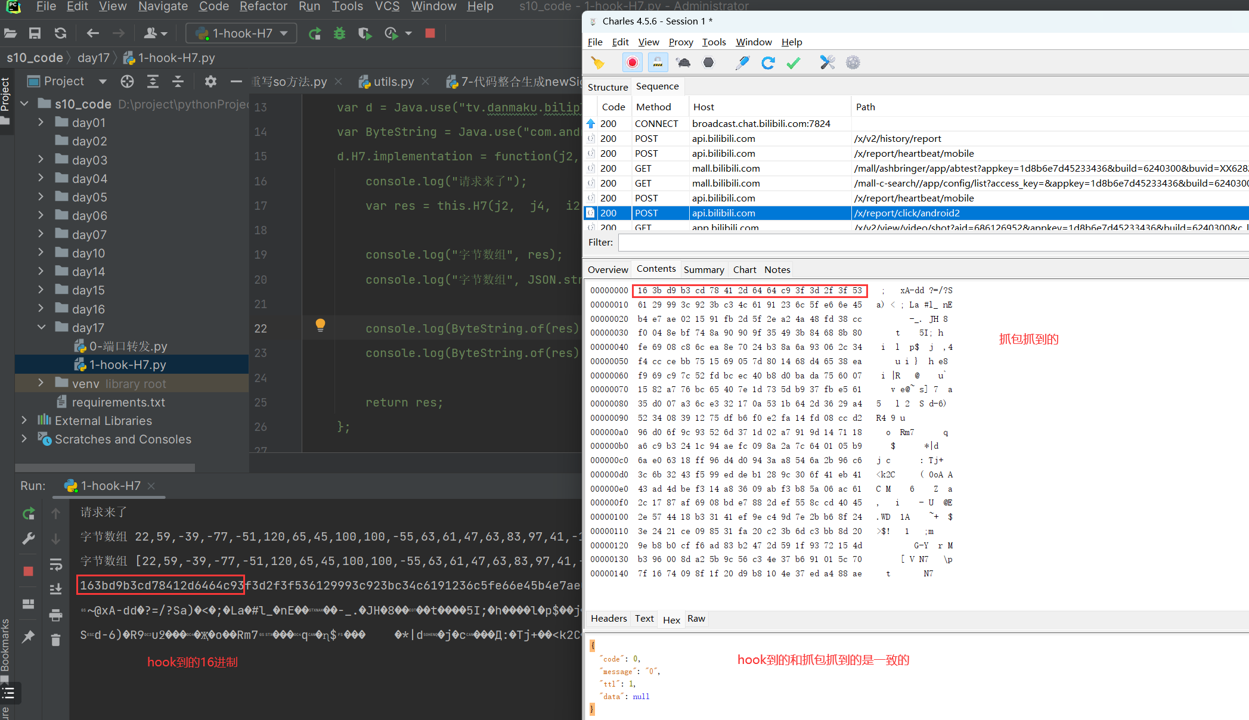Navigate forward arrow in PyCharm toolbar

point(119,33)
